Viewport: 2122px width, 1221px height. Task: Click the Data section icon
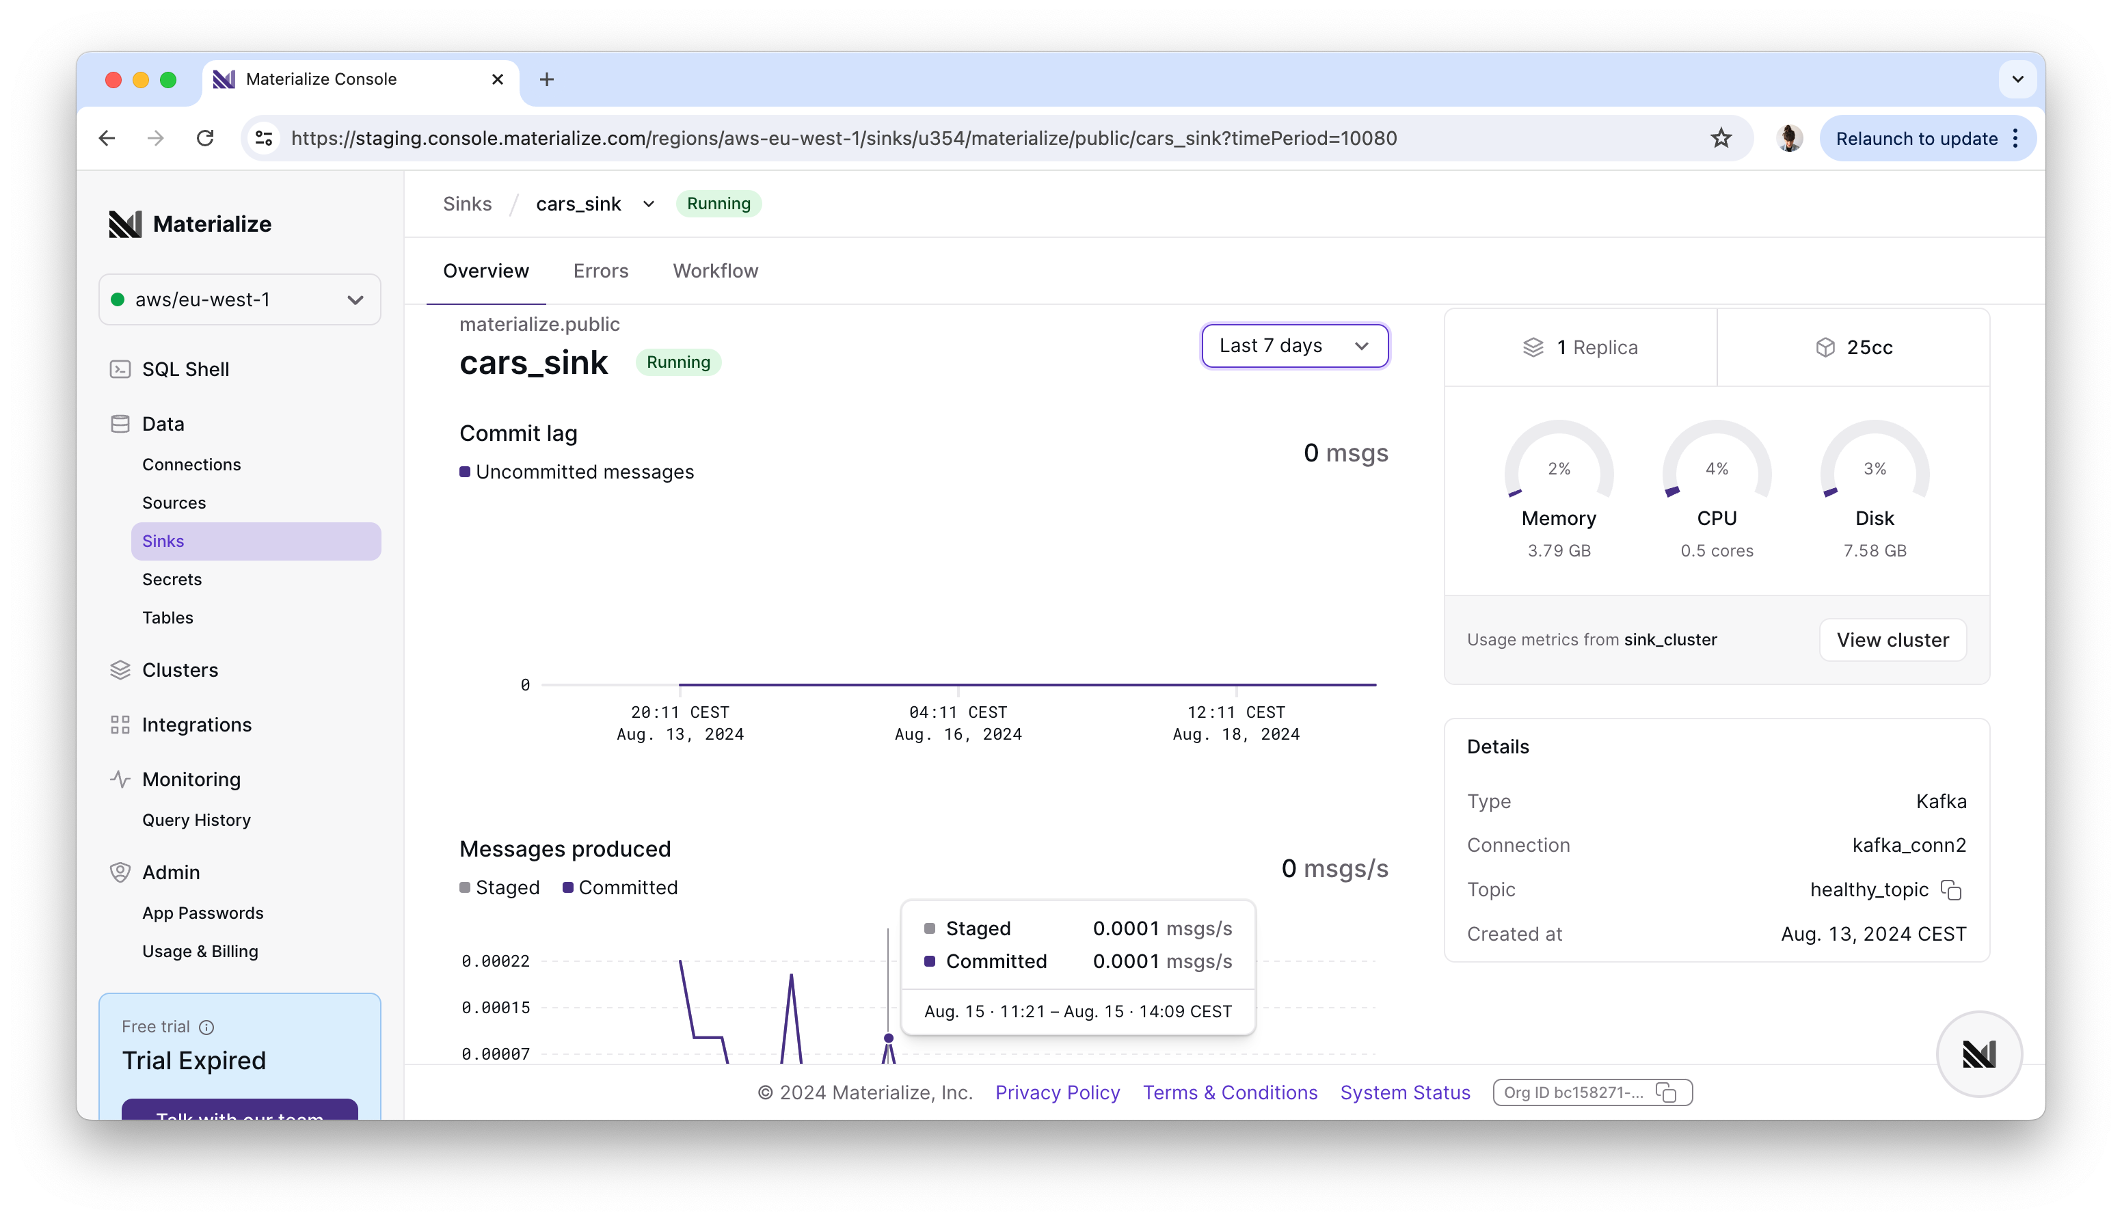click(x=120, y=423)
